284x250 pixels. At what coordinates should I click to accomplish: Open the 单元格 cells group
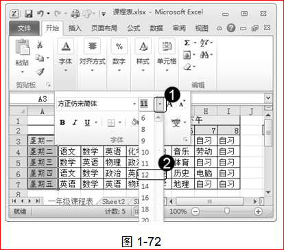coord(167,55)
